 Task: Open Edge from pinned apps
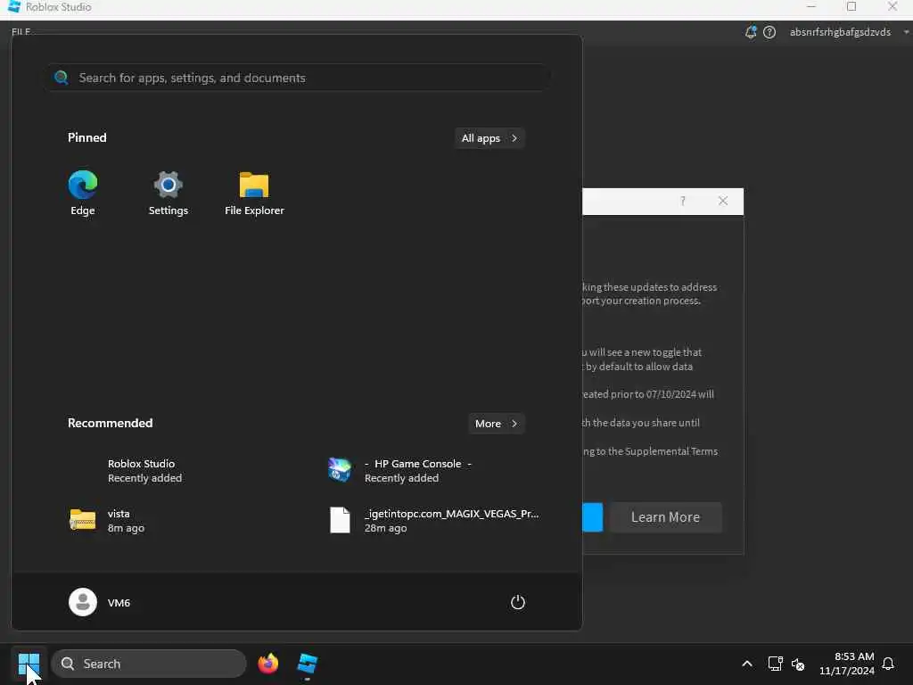(x=83, y=193)
